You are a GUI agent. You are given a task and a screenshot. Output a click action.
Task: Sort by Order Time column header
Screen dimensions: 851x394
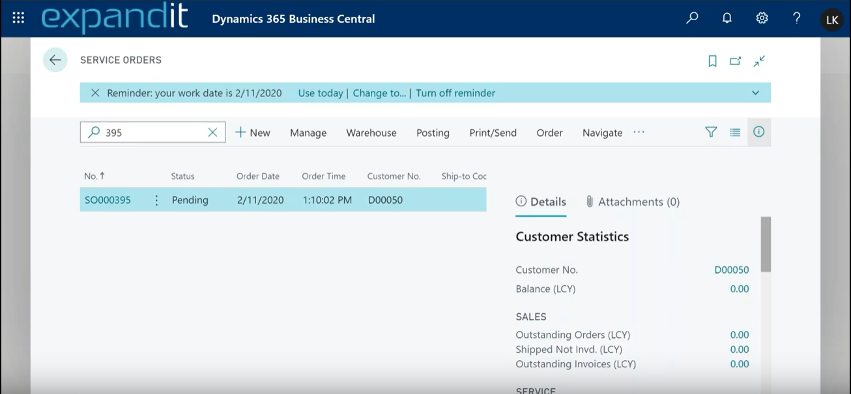click(324, 176)
